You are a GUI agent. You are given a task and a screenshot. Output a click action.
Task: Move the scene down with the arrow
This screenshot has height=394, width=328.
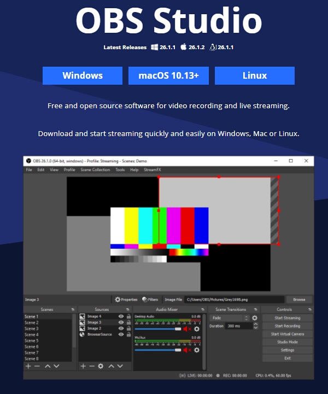coord(56,366)
